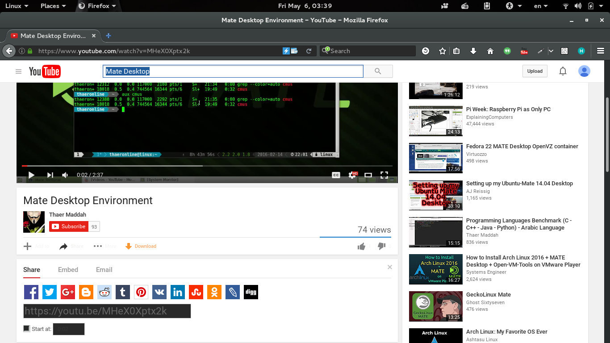Screen dimensions: 610x343
Task: Open YouTube notifications bell
Action: 563,71
